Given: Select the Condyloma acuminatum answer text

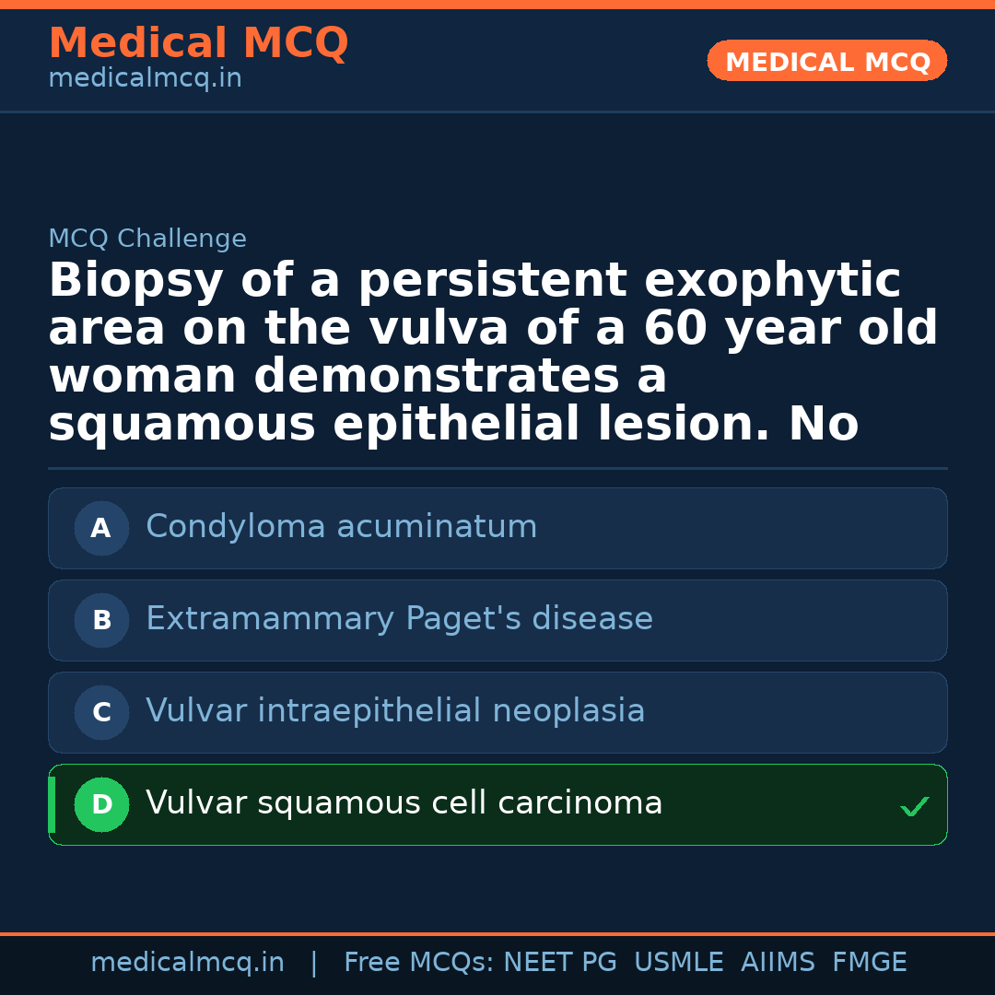Looking at the screenshot, I should (x=341, y=527).
